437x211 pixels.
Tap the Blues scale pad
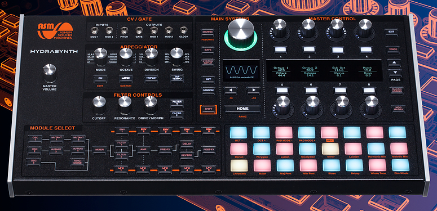[x=332, y=165]
